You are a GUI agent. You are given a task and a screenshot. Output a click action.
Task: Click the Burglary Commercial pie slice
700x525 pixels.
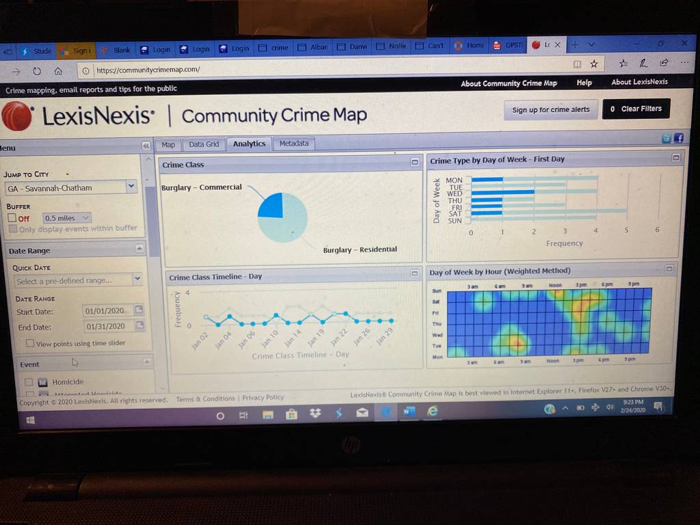pyautogui.click(x=273, y=206)
